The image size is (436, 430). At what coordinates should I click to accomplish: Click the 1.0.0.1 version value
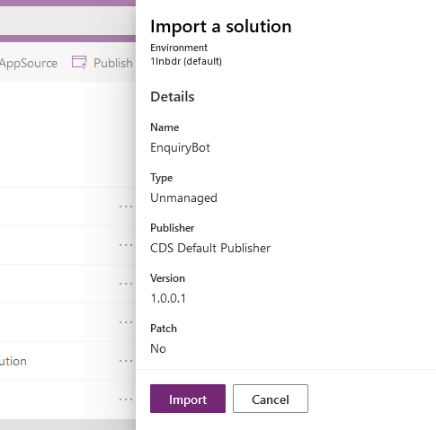168,298
